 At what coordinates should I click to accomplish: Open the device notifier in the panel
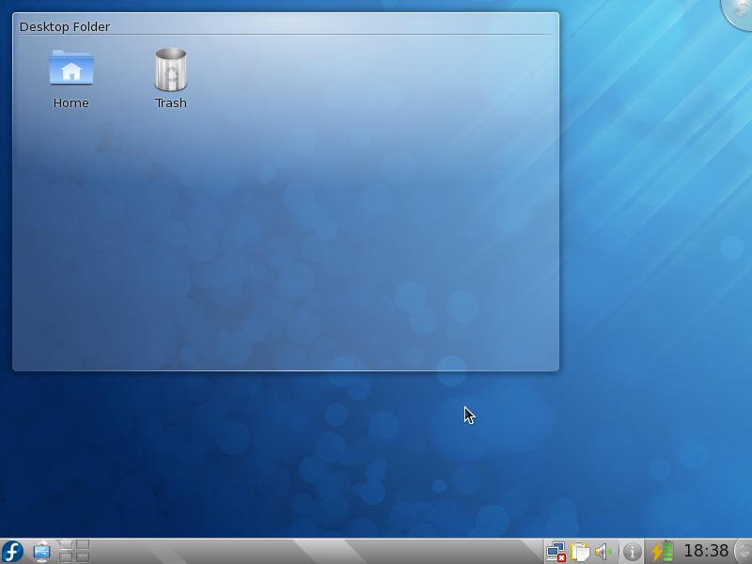pyautogui.click(x=41, y=552)
